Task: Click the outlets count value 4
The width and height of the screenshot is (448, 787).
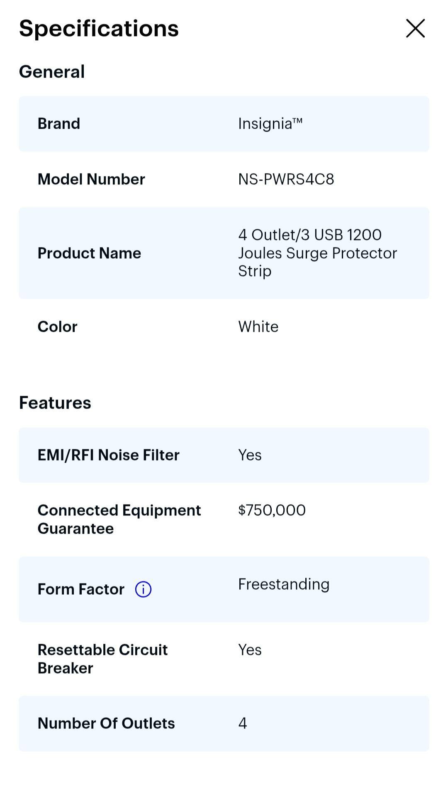Action: point(243,723)
